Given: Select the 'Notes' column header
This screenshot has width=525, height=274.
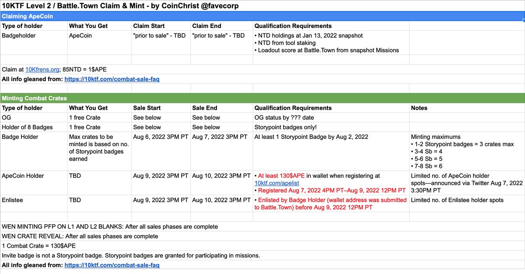Looking at the screenshot, I should (467, 108).
